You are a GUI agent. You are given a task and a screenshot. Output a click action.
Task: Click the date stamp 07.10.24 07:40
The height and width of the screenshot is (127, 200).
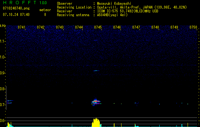tap(16, 15)
